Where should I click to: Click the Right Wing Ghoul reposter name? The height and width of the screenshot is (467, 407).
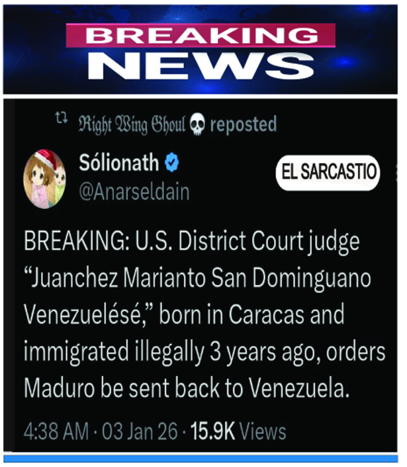pos(132,125)
